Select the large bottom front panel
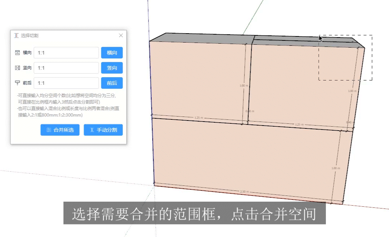 (x=245, y=159)
